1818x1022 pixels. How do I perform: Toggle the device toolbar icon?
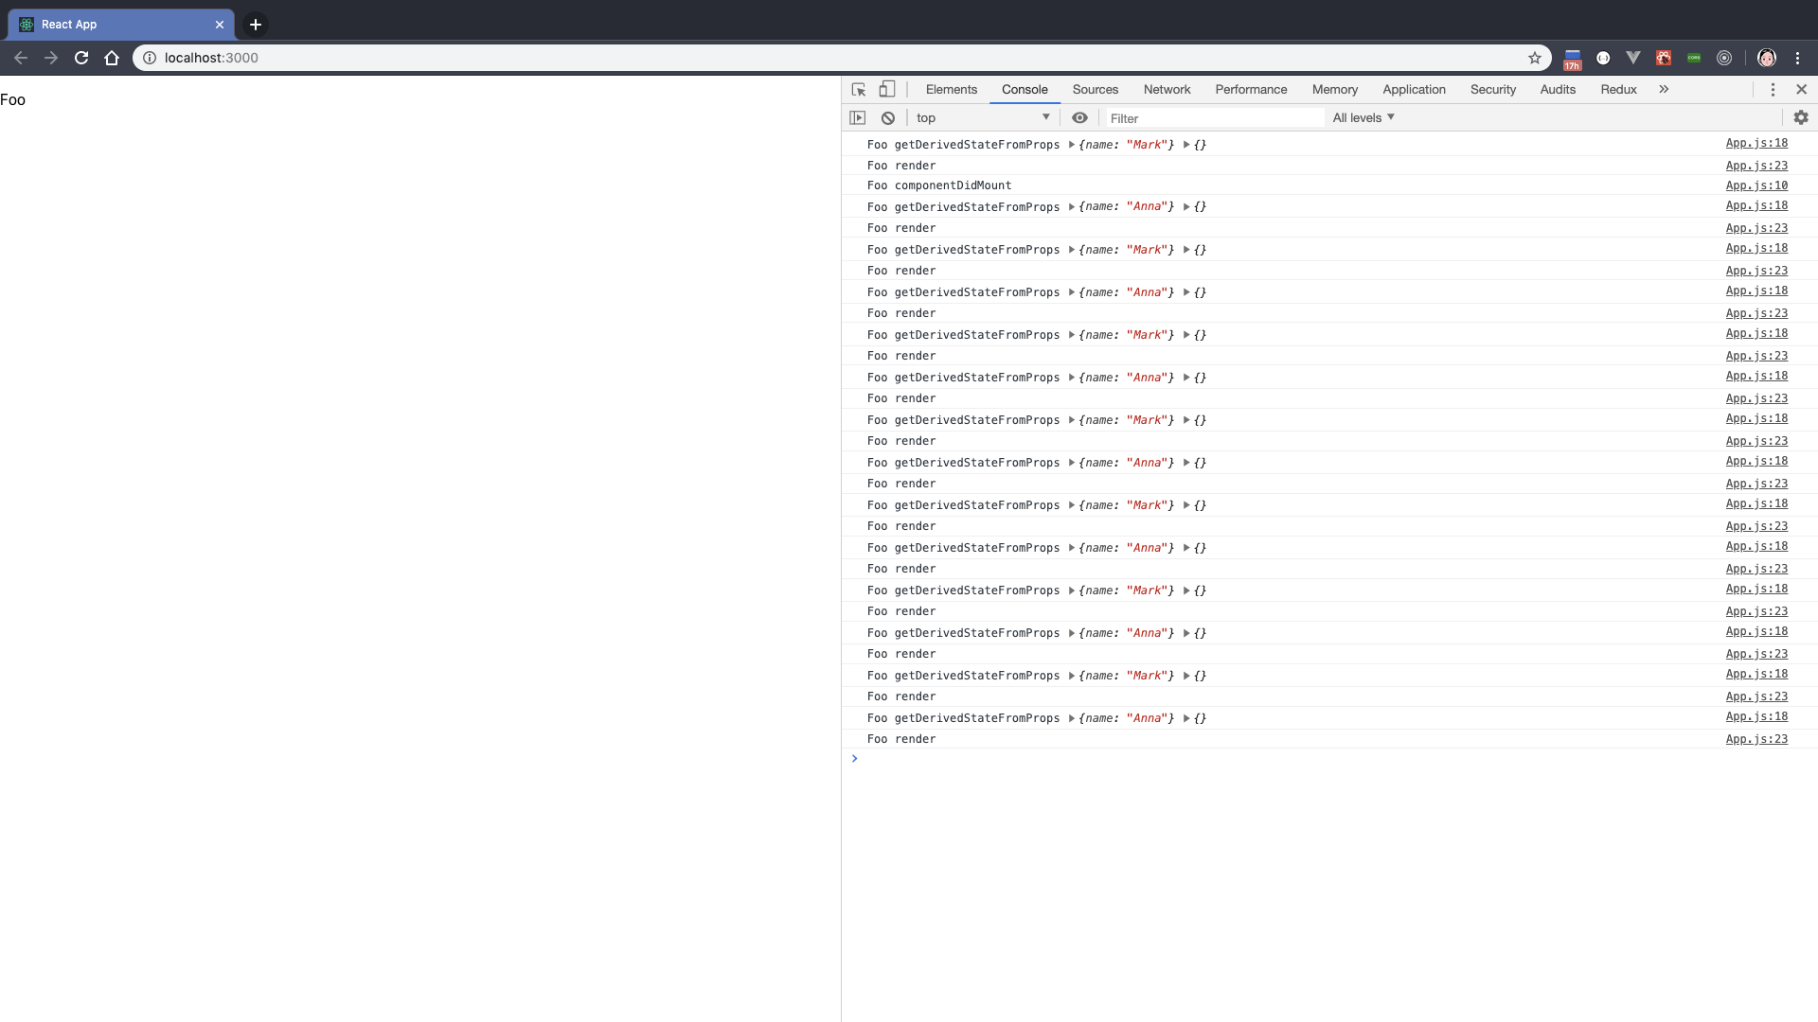coord(887,89)
